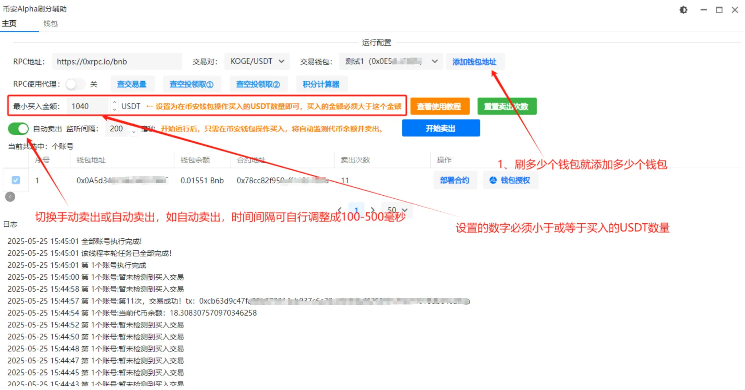Click the RPC地址 input field

coord(116,62)
